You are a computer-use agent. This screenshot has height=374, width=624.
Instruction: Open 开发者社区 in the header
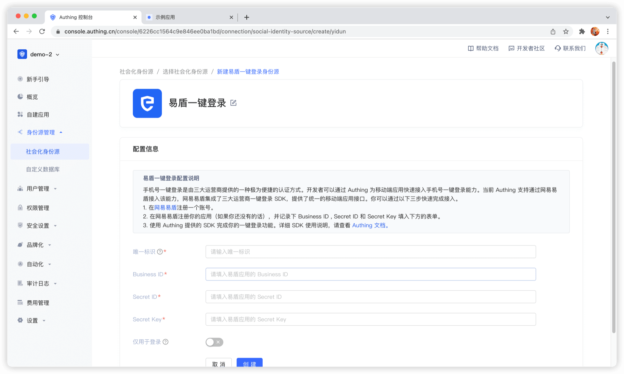tap(526, 48)
